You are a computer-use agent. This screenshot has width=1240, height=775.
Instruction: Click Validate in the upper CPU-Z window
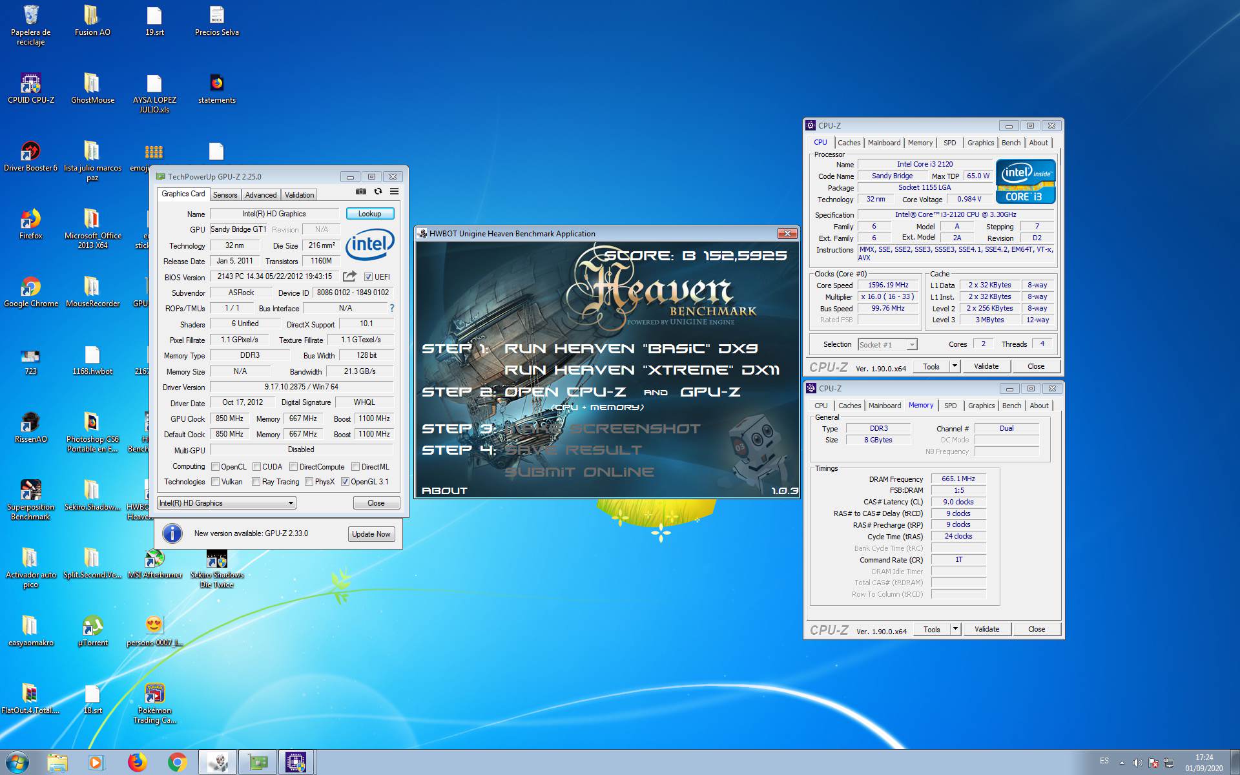click(x=986, y=366)
